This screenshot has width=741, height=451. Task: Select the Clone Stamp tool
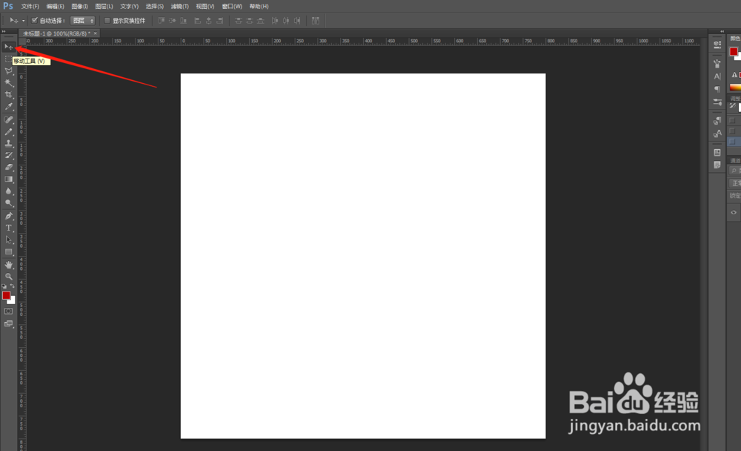[8, 143]
